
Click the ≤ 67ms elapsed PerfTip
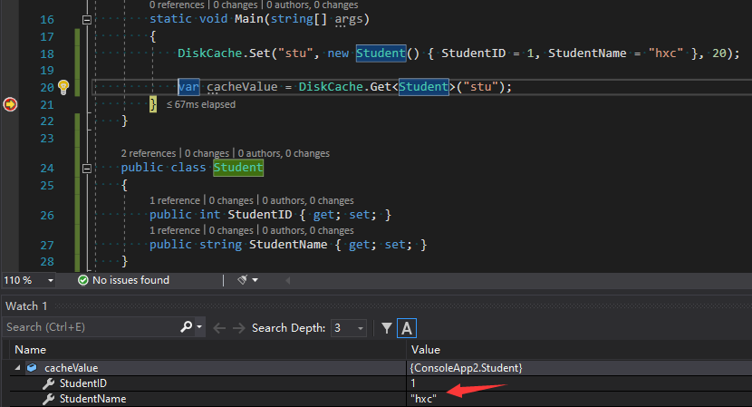(201, 104)
